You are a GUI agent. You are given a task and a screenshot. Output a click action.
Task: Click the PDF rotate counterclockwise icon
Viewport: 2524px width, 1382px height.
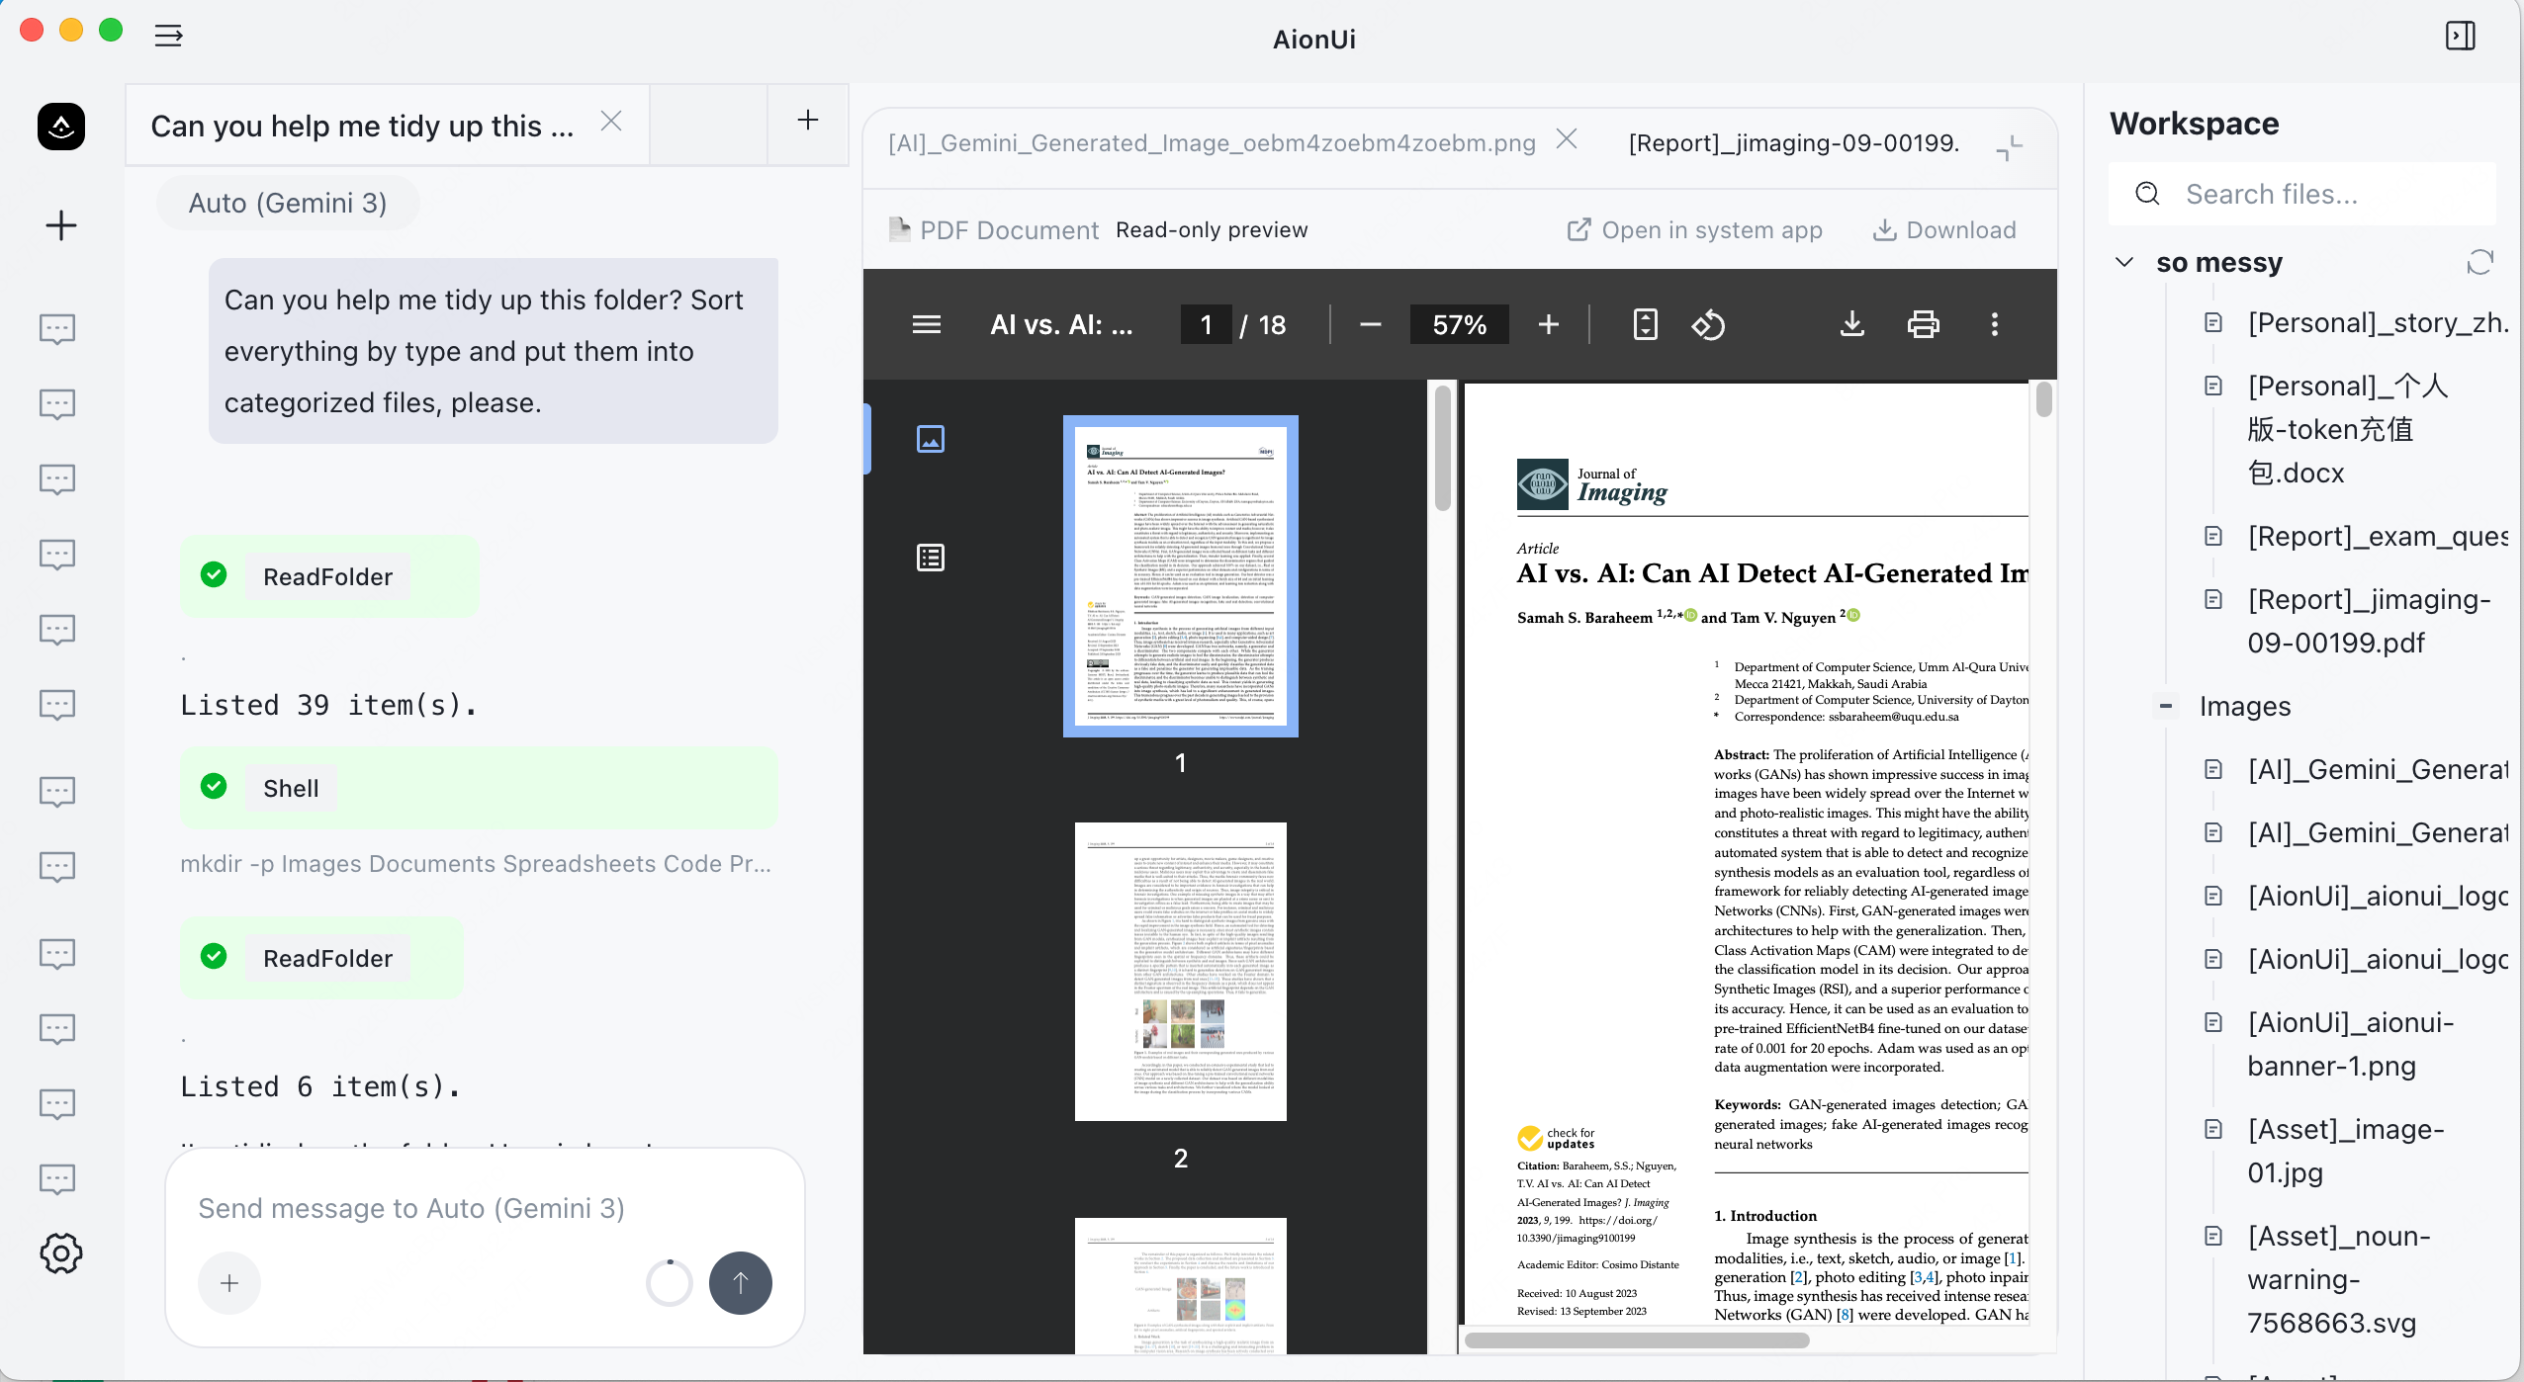pyautogui.click(x=1708, y=324)
